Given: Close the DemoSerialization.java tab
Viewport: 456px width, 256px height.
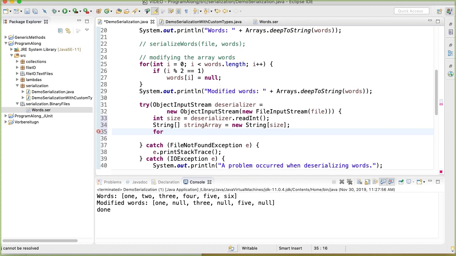Looking at the screenshot, I should coord(152,22).
